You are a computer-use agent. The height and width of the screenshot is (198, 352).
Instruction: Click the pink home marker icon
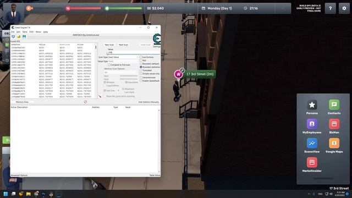tap(178, 74)
